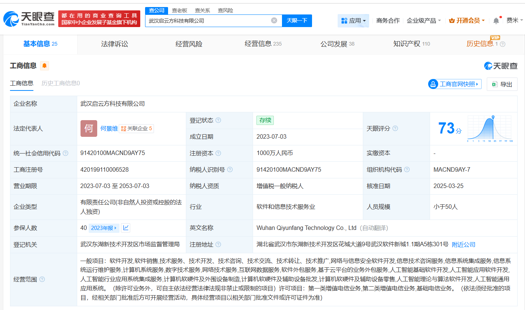Open the 企业级产品 dropdown
The width and height of the screenshot is (525, 310).
coord(423,21)
